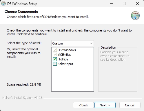Select the ViGEmBus component label
Viewport: 144px width, 111px height.
(64, 55)
